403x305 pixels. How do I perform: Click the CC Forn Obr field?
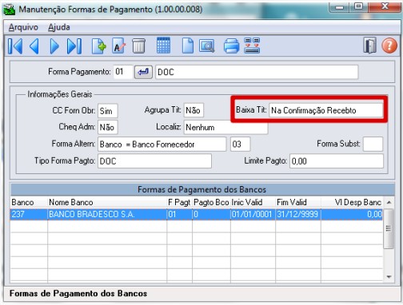[108, 111]
